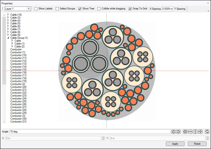The image size is (211, 149).
Task: Click the refresh icon beside arrangement buttons
Action: [207, 132]
